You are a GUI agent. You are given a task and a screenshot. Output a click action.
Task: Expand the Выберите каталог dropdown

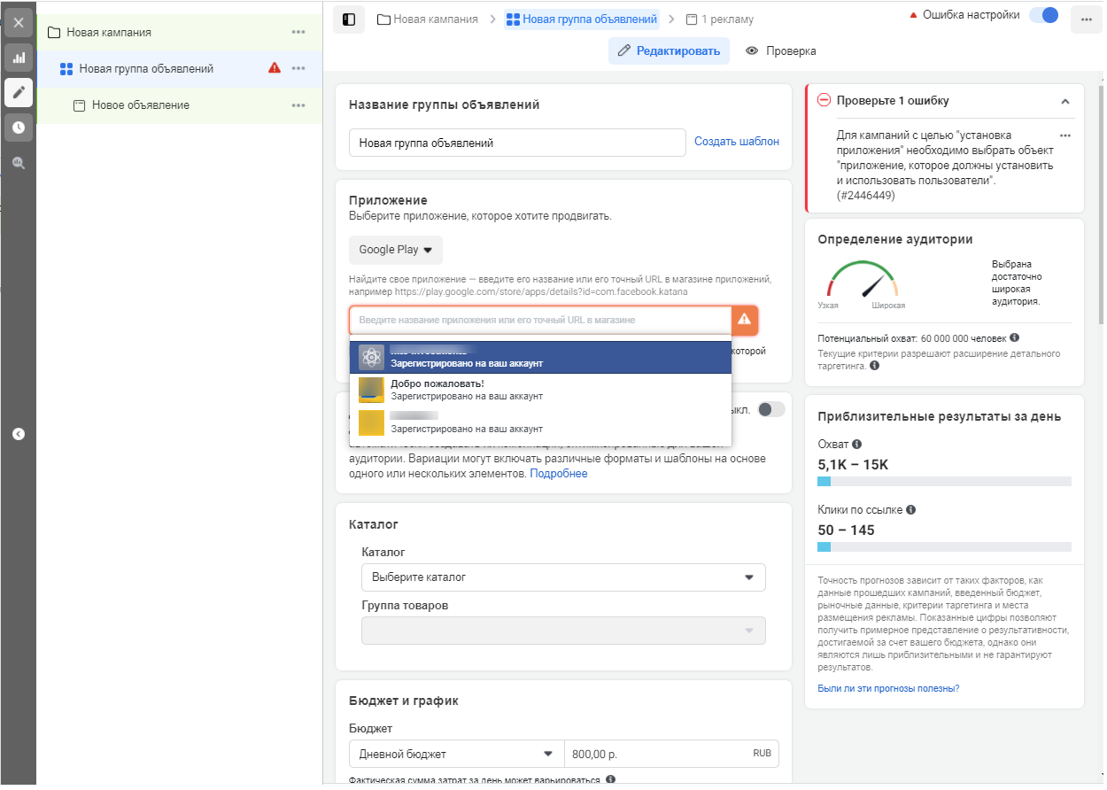(563, 577)
